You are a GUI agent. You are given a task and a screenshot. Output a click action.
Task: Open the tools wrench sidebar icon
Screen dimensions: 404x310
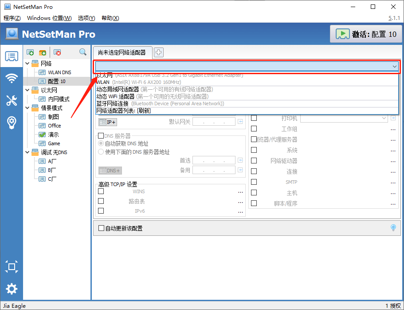pos(12,100)
